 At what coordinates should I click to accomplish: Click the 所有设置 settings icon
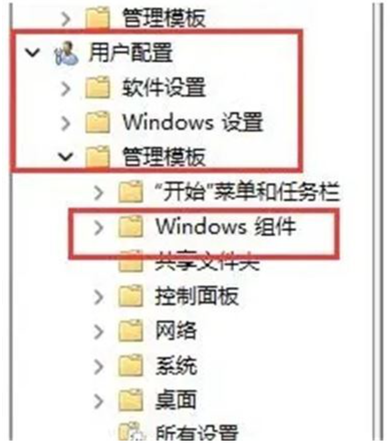[x=131, y=433]
